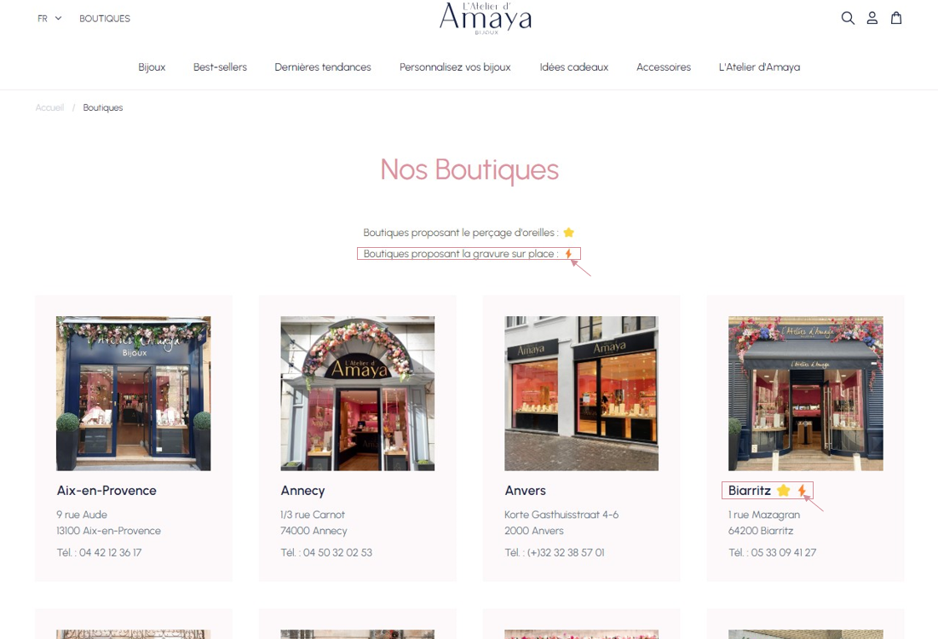Click the lightning engraving legend icon
Image resolution: width=938 pixels, height=639 pixels.
point(569,254)
